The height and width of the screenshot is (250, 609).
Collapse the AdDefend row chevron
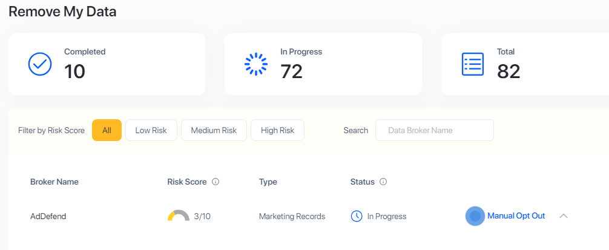click(x=564, y=216)
